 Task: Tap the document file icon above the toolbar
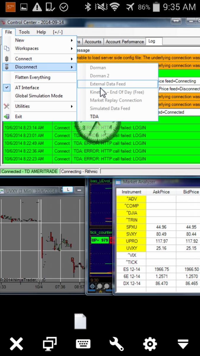coord(80,321)
